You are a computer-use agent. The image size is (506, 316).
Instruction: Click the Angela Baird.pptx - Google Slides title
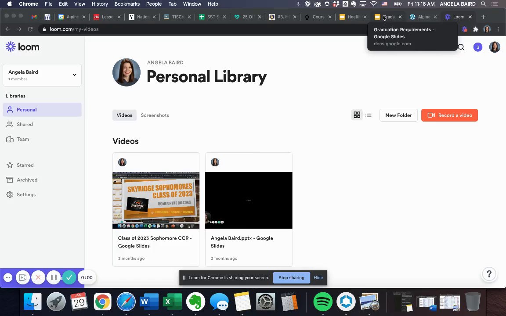(242, 242)
